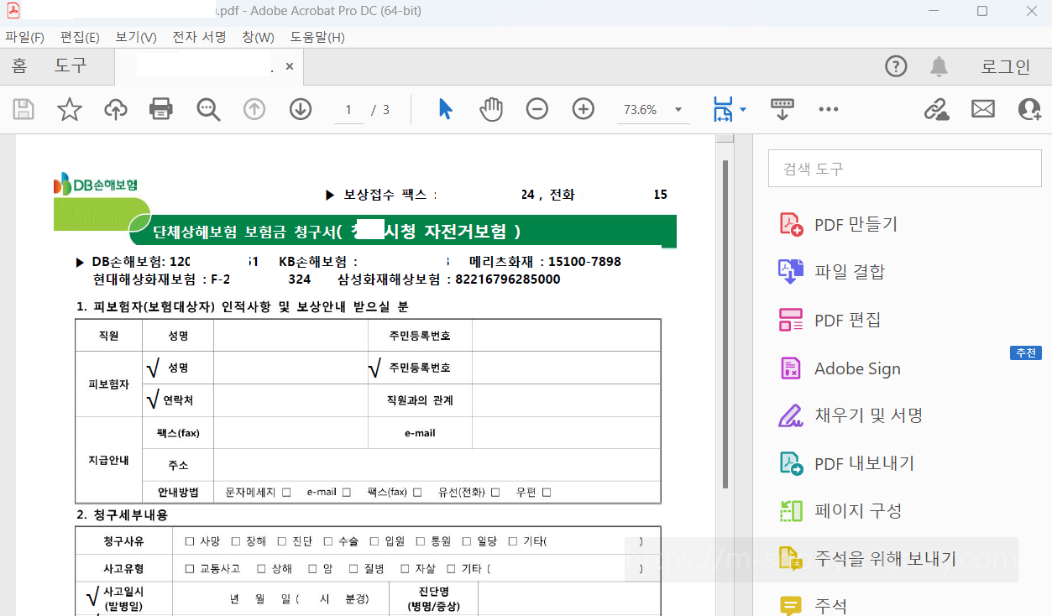This screenshot has width=1052, height=616.
Task: Open 파일(F) menu
Action: [24, 37]
